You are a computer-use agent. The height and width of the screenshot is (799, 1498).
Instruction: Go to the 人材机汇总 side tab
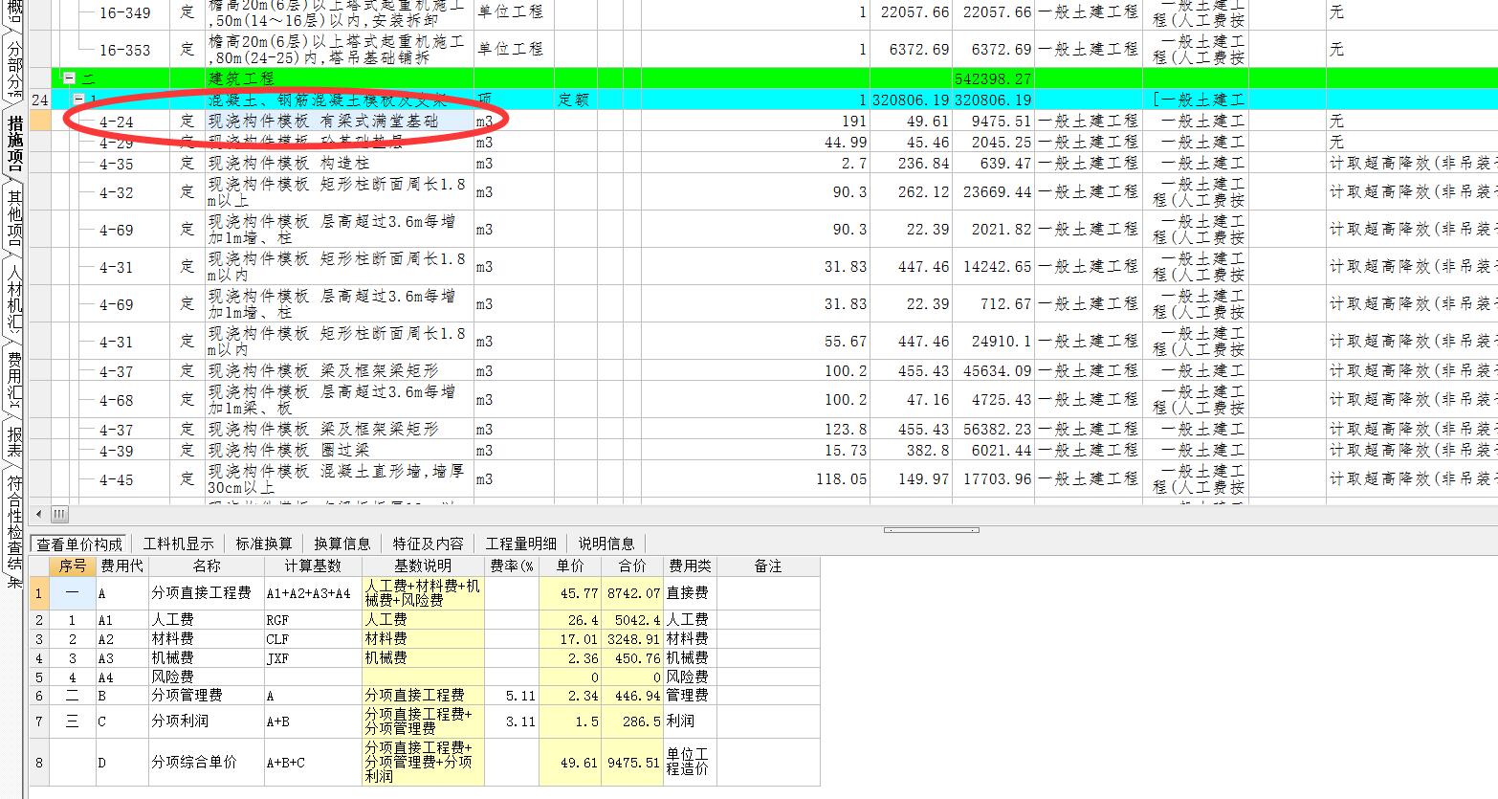coord(14,298)
